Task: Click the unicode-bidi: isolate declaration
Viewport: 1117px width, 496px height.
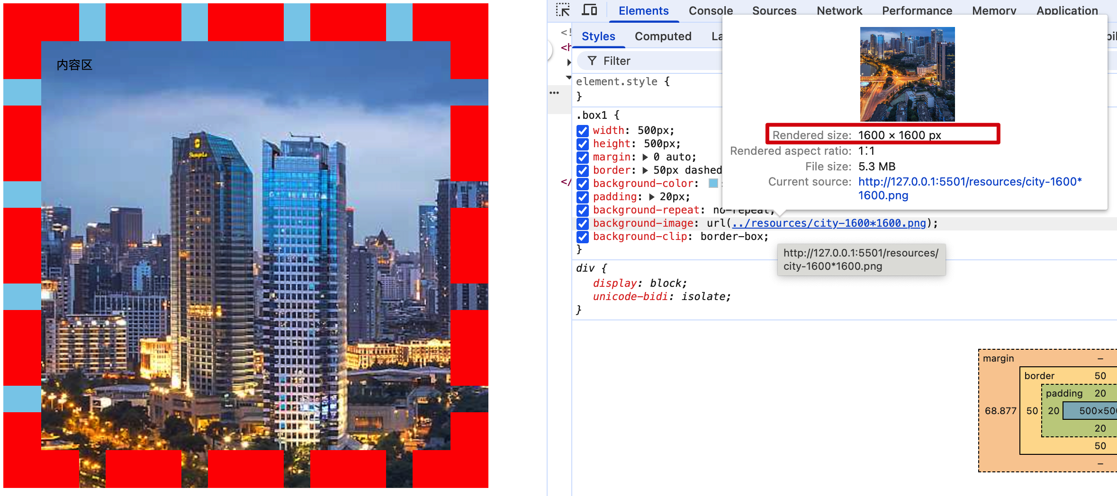Action: [662, 296]
